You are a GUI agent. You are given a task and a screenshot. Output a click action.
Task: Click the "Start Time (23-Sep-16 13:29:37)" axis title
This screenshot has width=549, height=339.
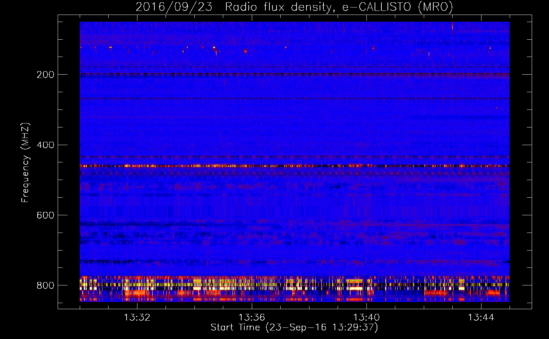294,327
